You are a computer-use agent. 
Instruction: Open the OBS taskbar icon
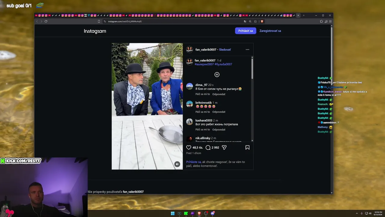click(206, 213)
